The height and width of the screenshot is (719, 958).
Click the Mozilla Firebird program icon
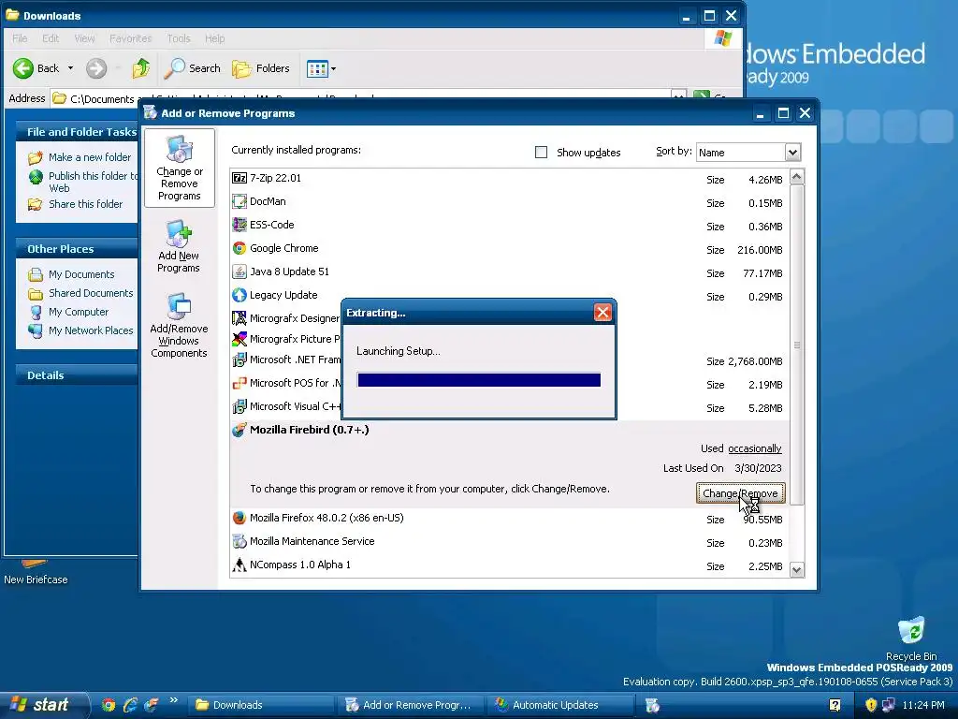(239, 430)
